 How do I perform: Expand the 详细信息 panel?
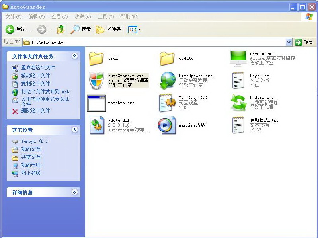pyautogui.click(x=75, y=192)
